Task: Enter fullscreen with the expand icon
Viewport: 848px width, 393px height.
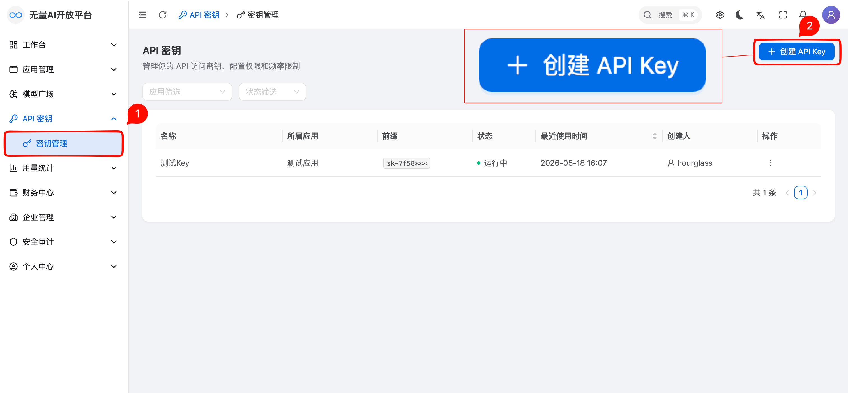Action: tap(783, 15)
